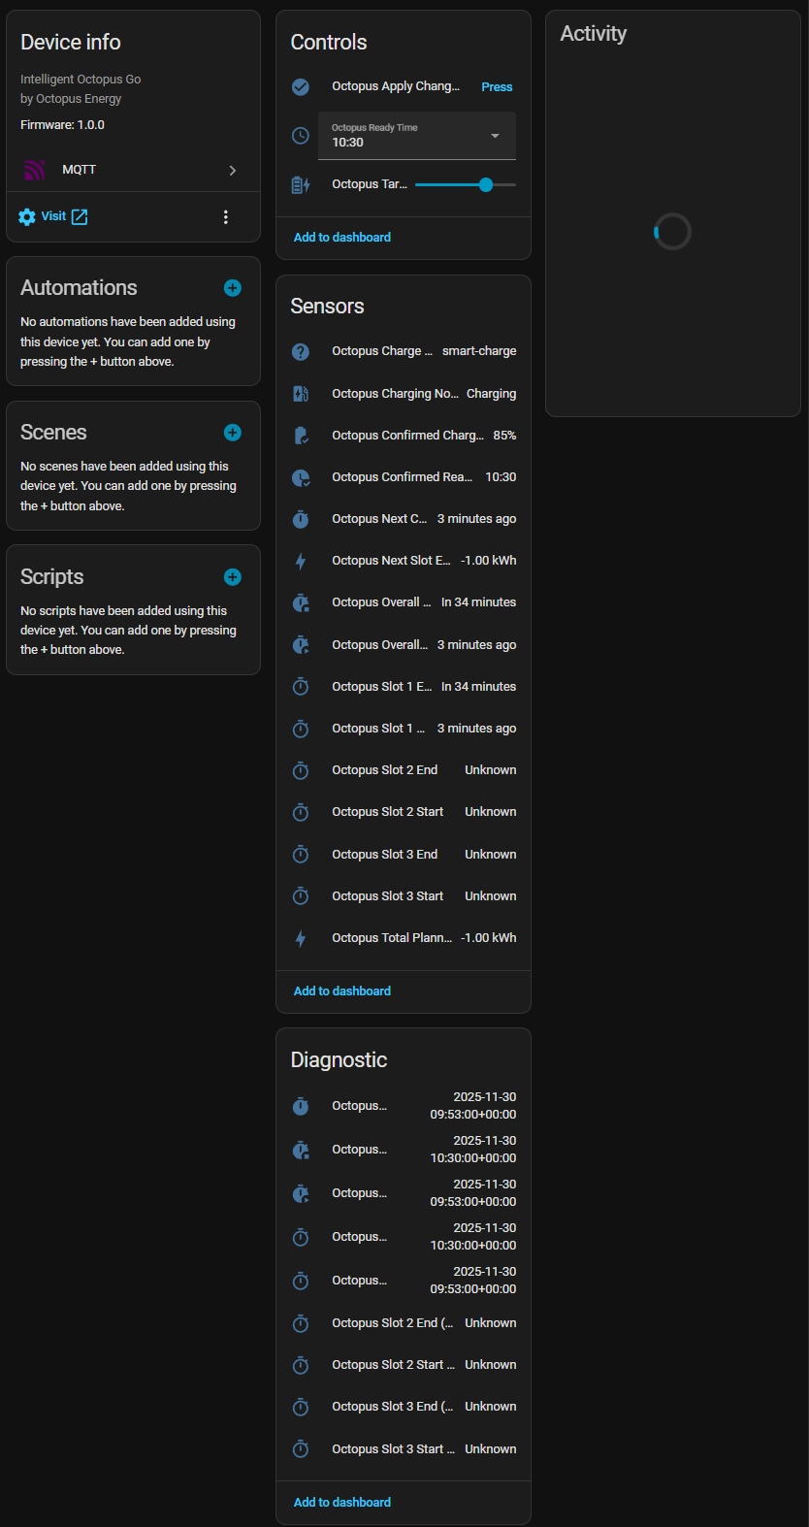Viewport: 809px width, 1527px height.
Task: Click the clock icon beside Ready Time
Action: (x=301, y=136)
